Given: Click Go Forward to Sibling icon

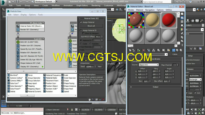Looking at the screenshot, I should pyautogui.click(x=181, y=50).
